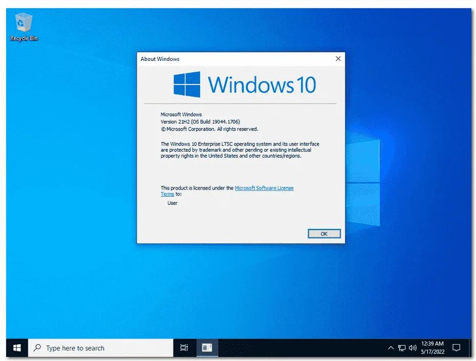Screen dimensions: 476x361
Task: Open the Action Center notifications icon
Action: click(456, 348)
